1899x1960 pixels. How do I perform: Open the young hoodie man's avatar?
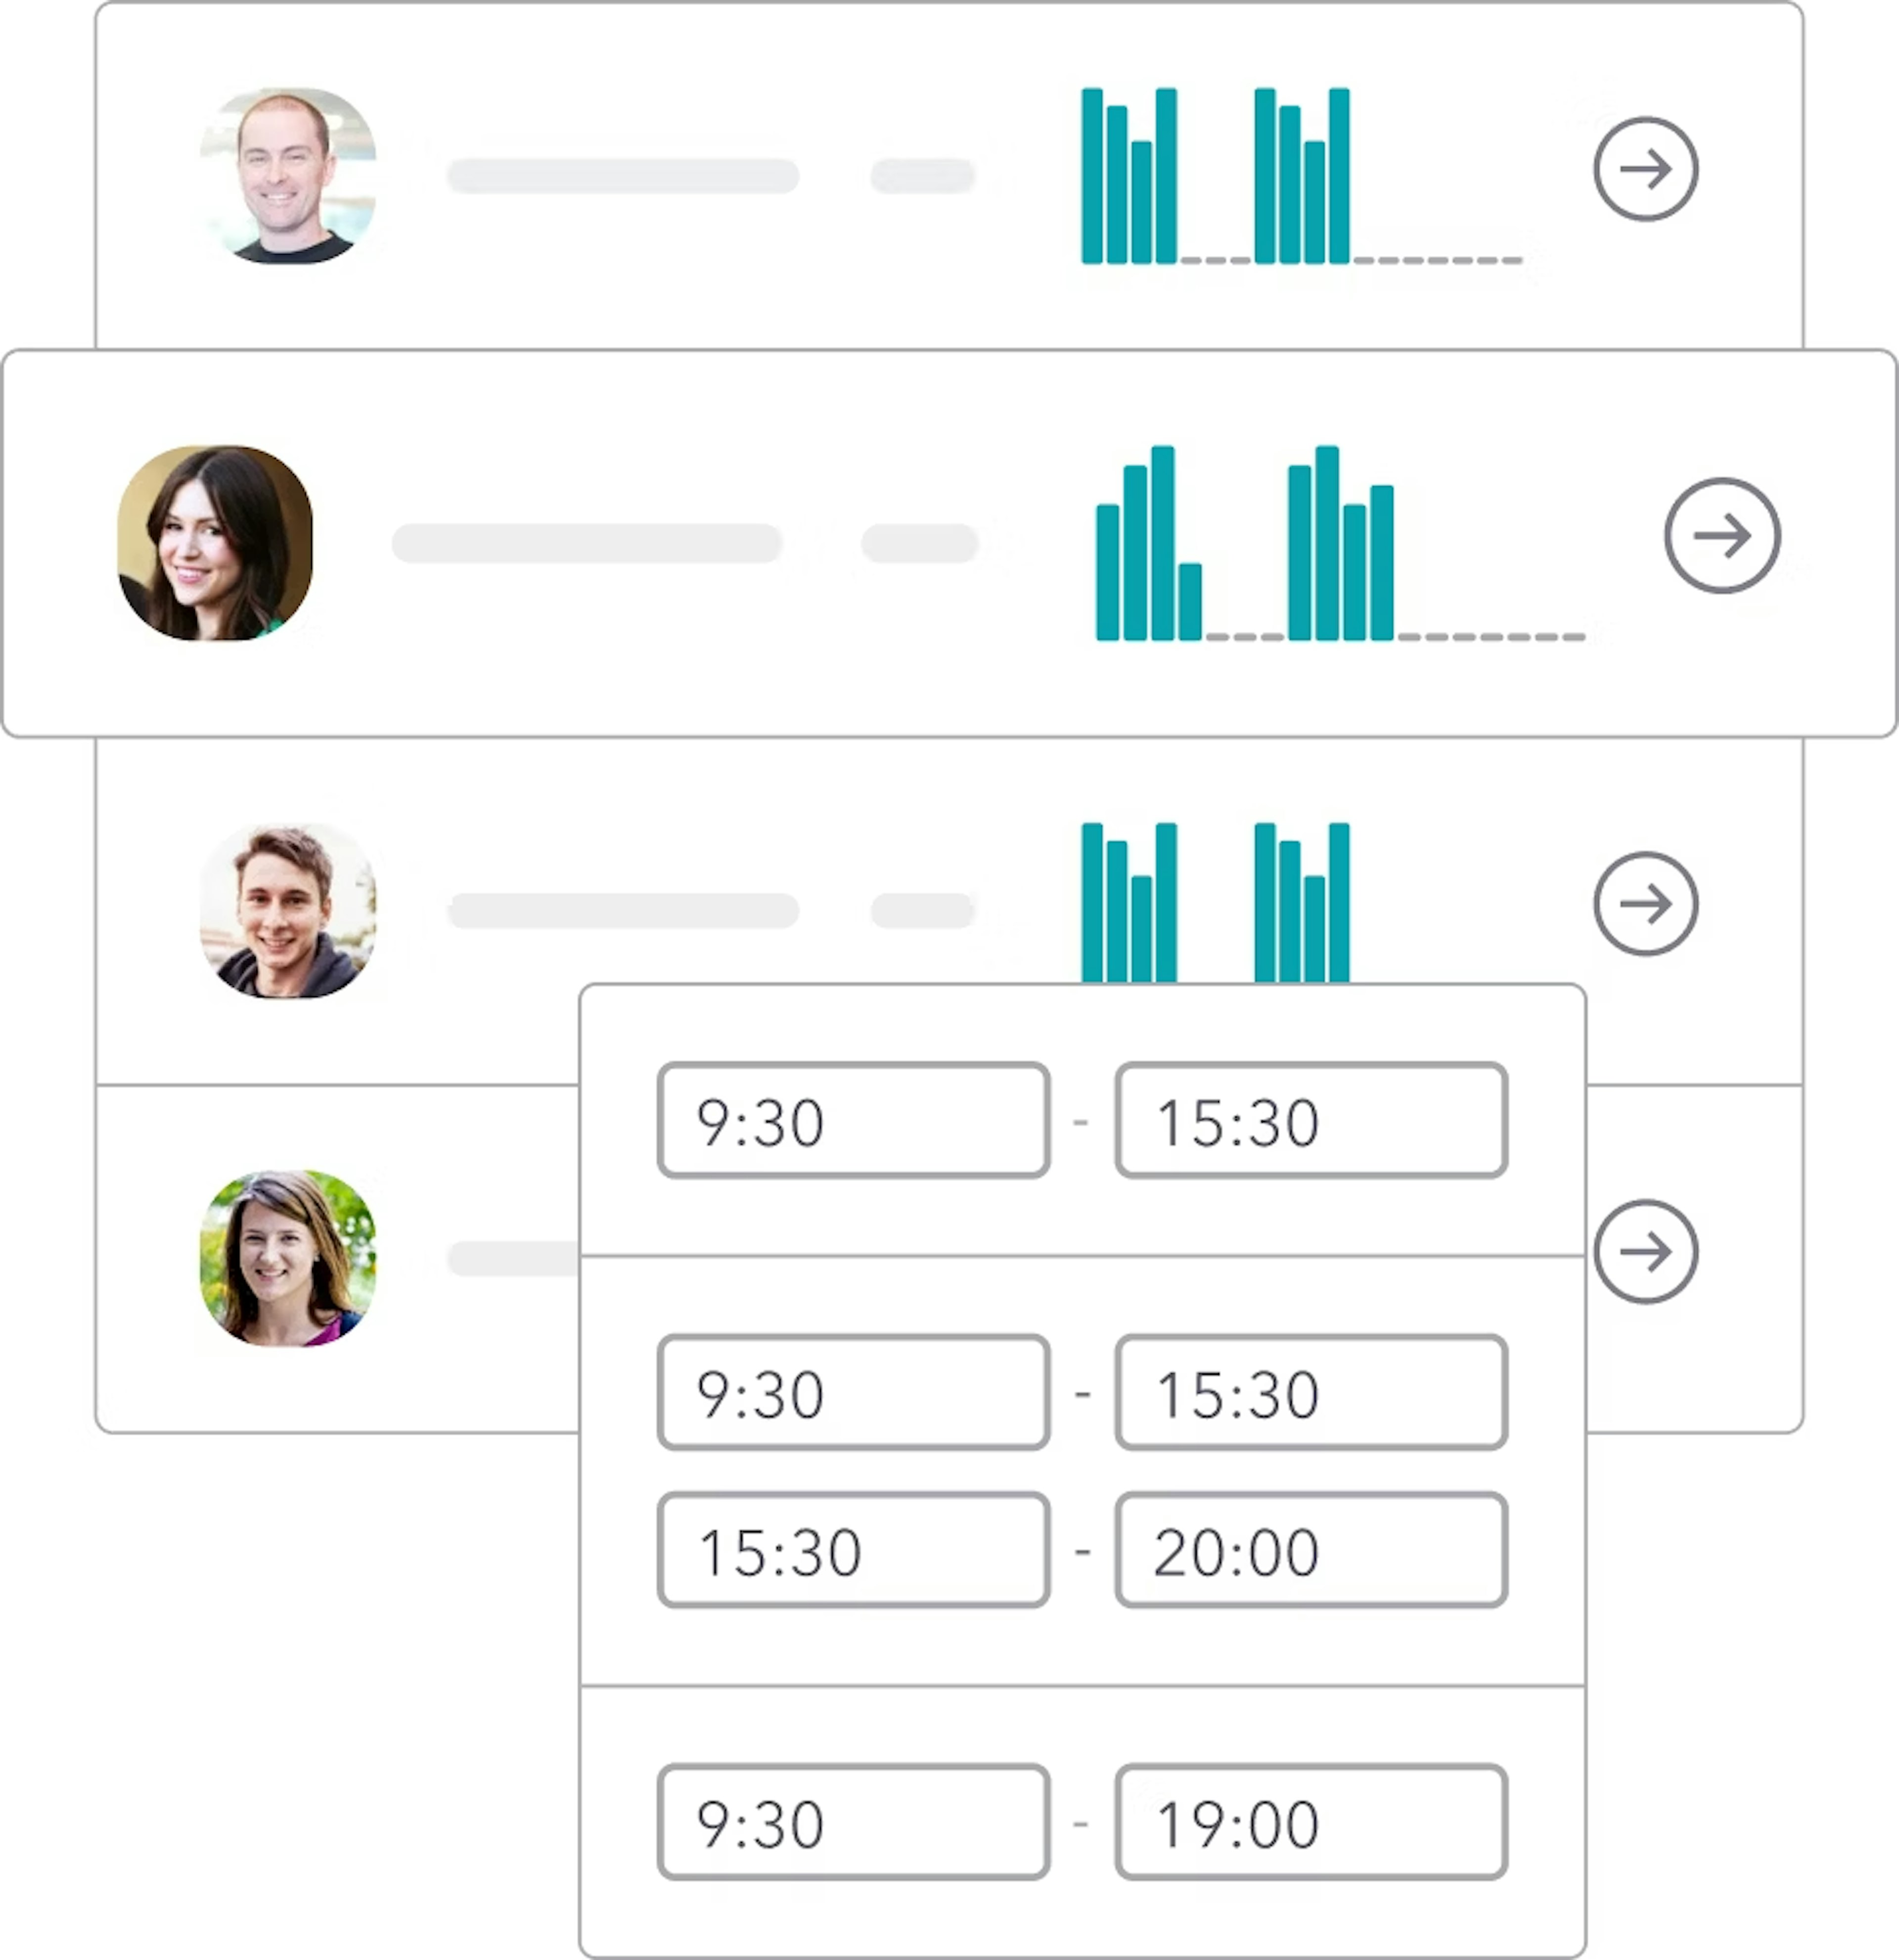click(288, 911)
